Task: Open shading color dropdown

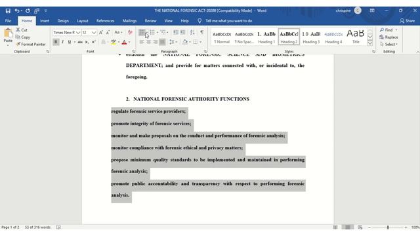Action: (190, 42)
